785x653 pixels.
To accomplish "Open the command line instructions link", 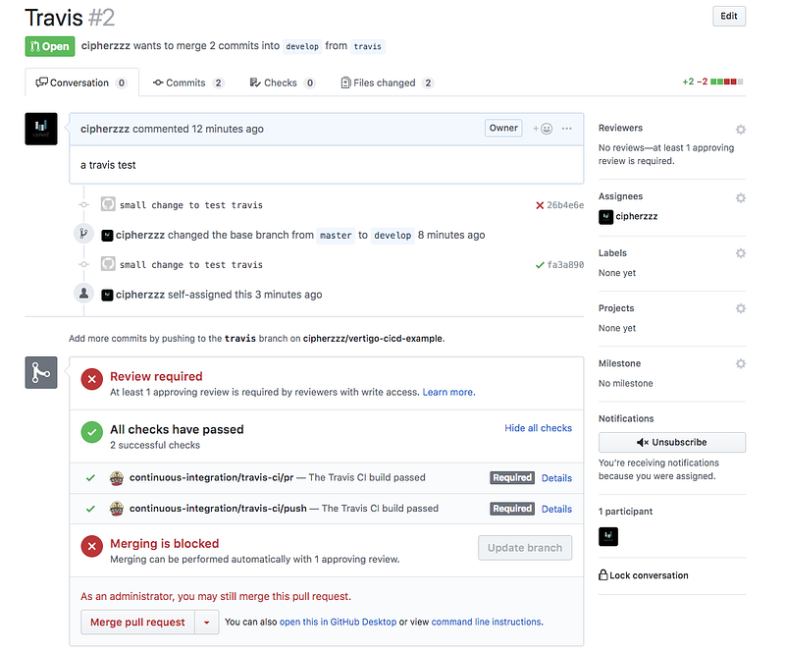I will pyautogui.click(x=486, y=622).
